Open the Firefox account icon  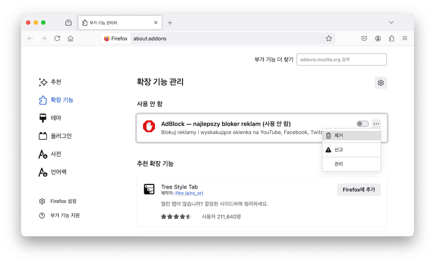(x=378, y=39)
